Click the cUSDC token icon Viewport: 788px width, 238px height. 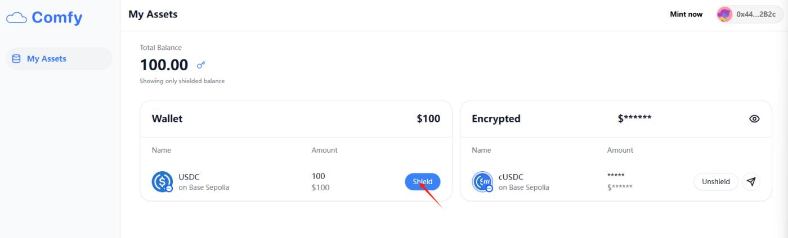point(482,182)
